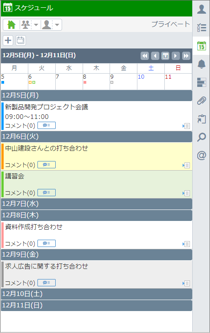Image resolution: width=210 pixels, height=333 pixels.
Task: Click the green home icon
Action: pyautogui.click(x=11, y=25)
